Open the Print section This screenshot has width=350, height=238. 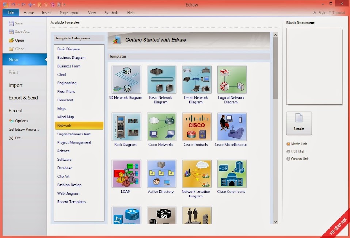point(13,72)
